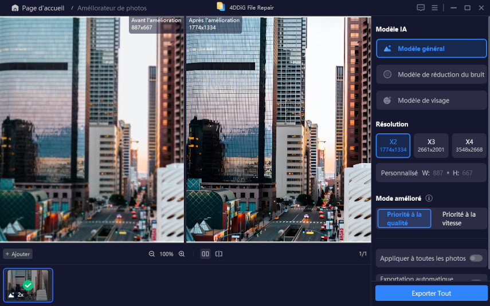The height and width of the screenshot is (306, 490).
Task: Click the Page d'accueil home icon
Action: coord(15,8)
